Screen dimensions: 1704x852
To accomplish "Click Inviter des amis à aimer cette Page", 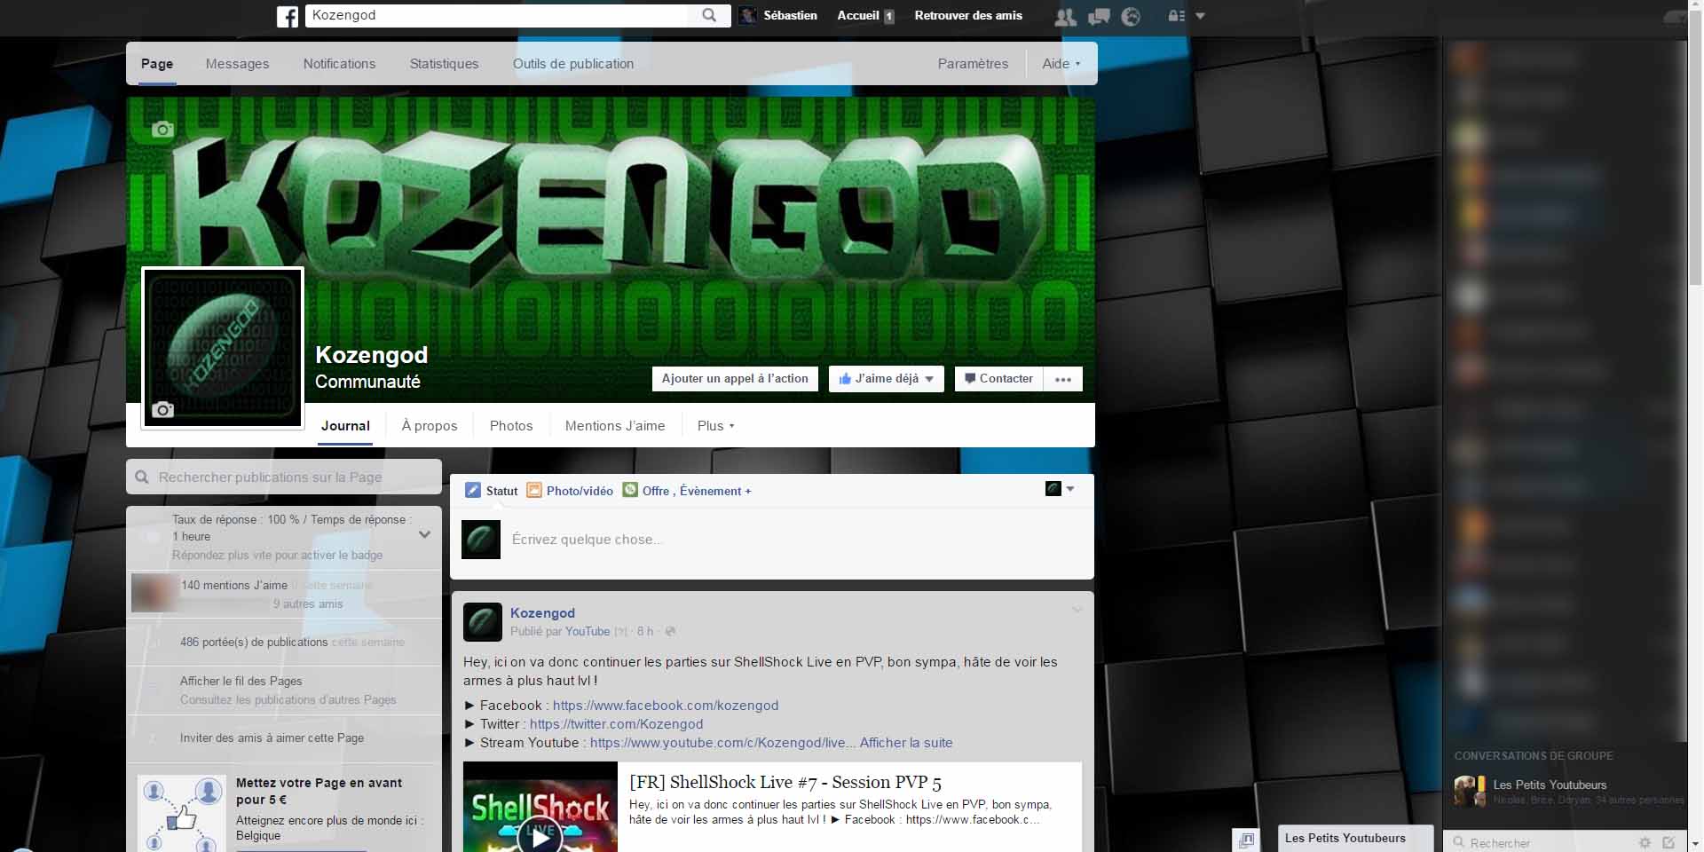I will coord(272,738).
